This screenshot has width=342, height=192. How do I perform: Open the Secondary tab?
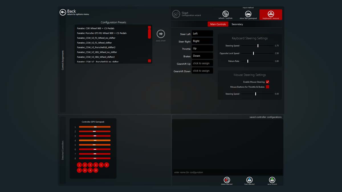coord(237,24)
